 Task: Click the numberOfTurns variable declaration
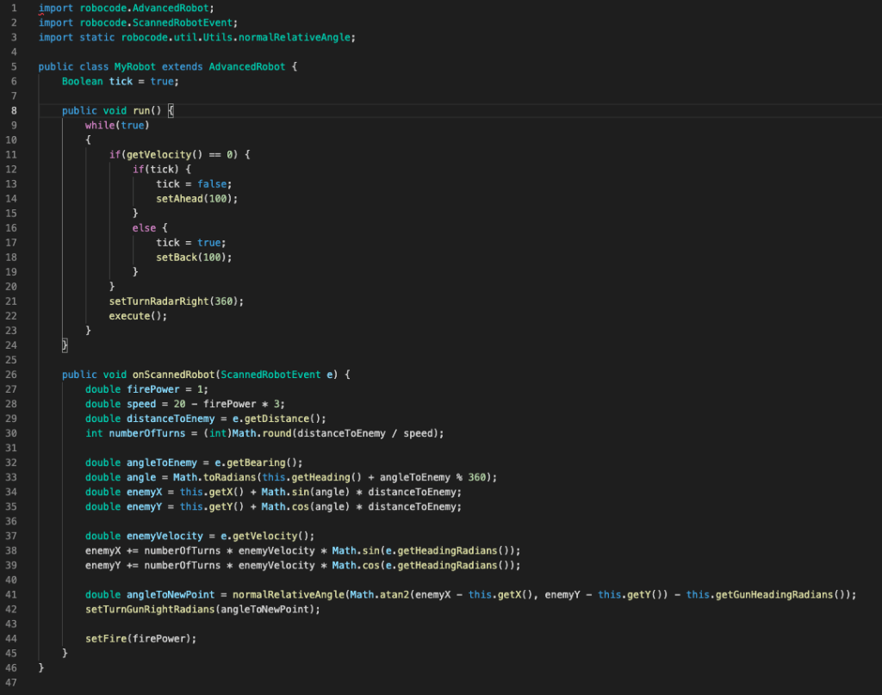pyautogui.click(x=140, y=432)
